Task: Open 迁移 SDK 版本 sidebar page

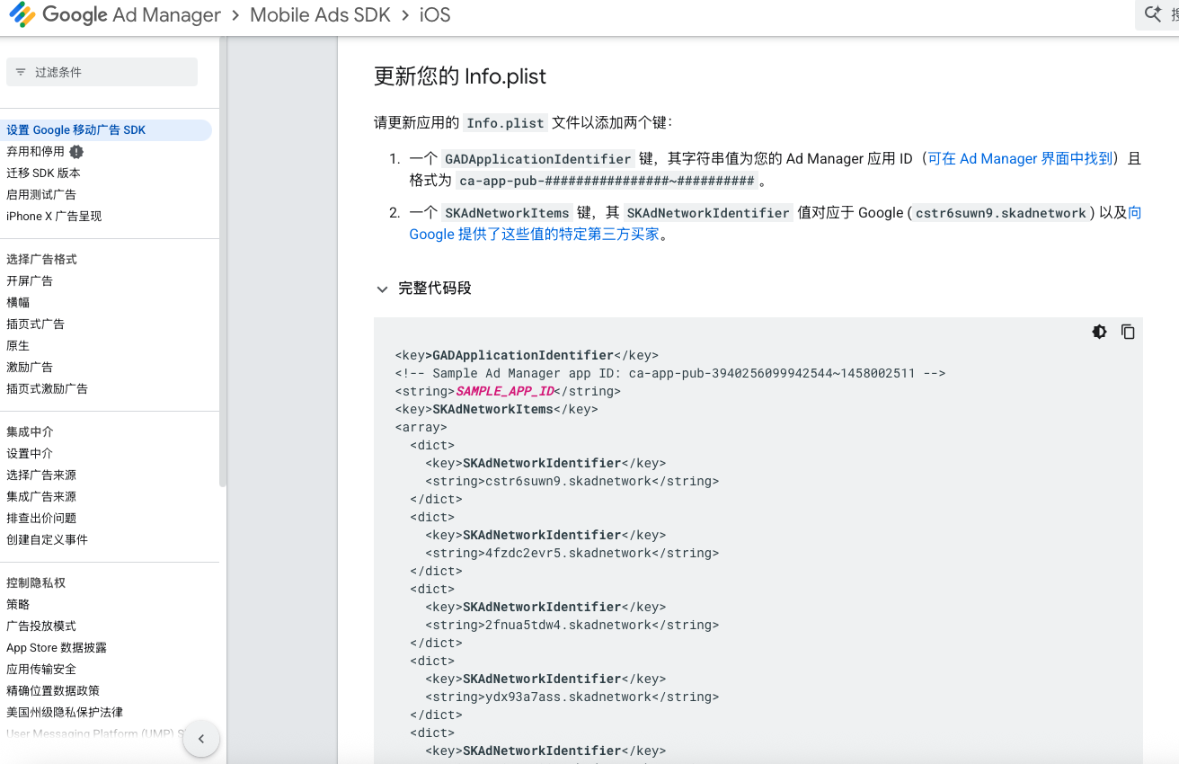Action: click(x=43, y=173)
